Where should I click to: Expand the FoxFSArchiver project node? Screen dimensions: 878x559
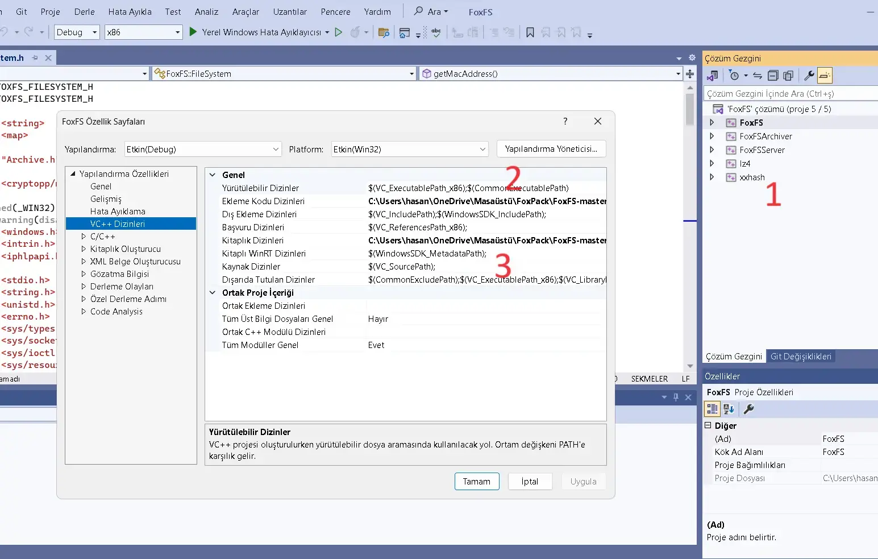click(x=711, y=136)
